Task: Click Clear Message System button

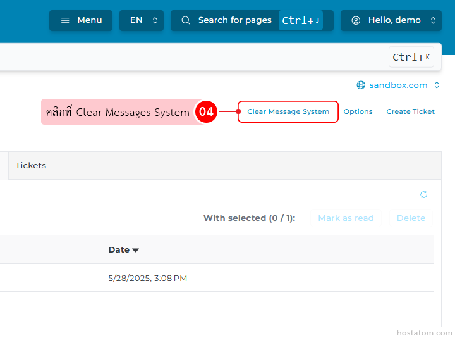Action: point(288,111)
